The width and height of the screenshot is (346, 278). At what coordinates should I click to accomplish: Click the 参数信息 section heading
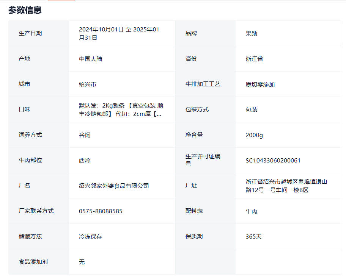[x=25, y=10]
